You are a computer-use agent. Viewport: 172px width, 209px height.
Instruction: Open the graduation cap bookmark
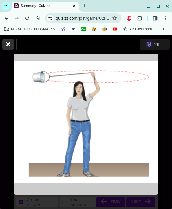[73, 29]
